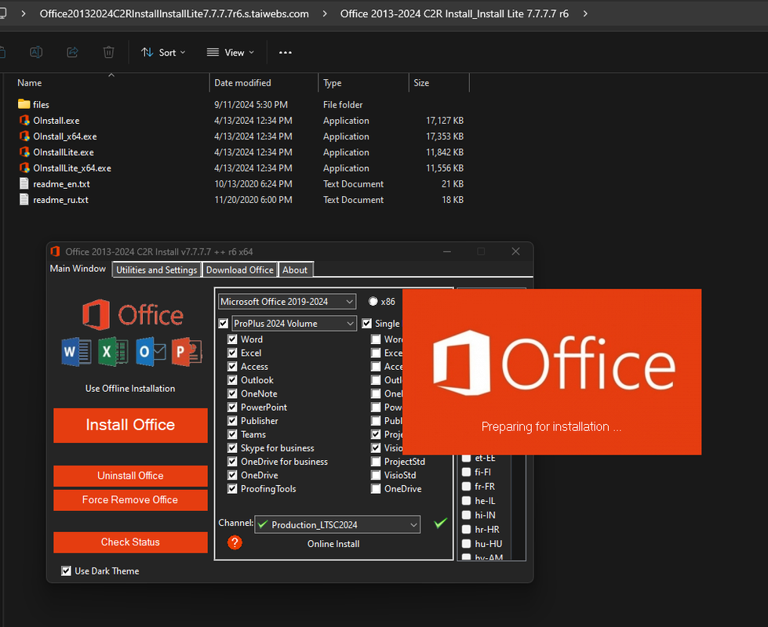The image size is (768, 627).
Task: Click the large Office logo in installer
Action: 133,314
